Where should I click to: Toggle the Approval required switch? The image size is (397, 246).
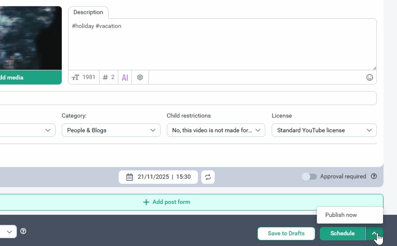[309, 177]
